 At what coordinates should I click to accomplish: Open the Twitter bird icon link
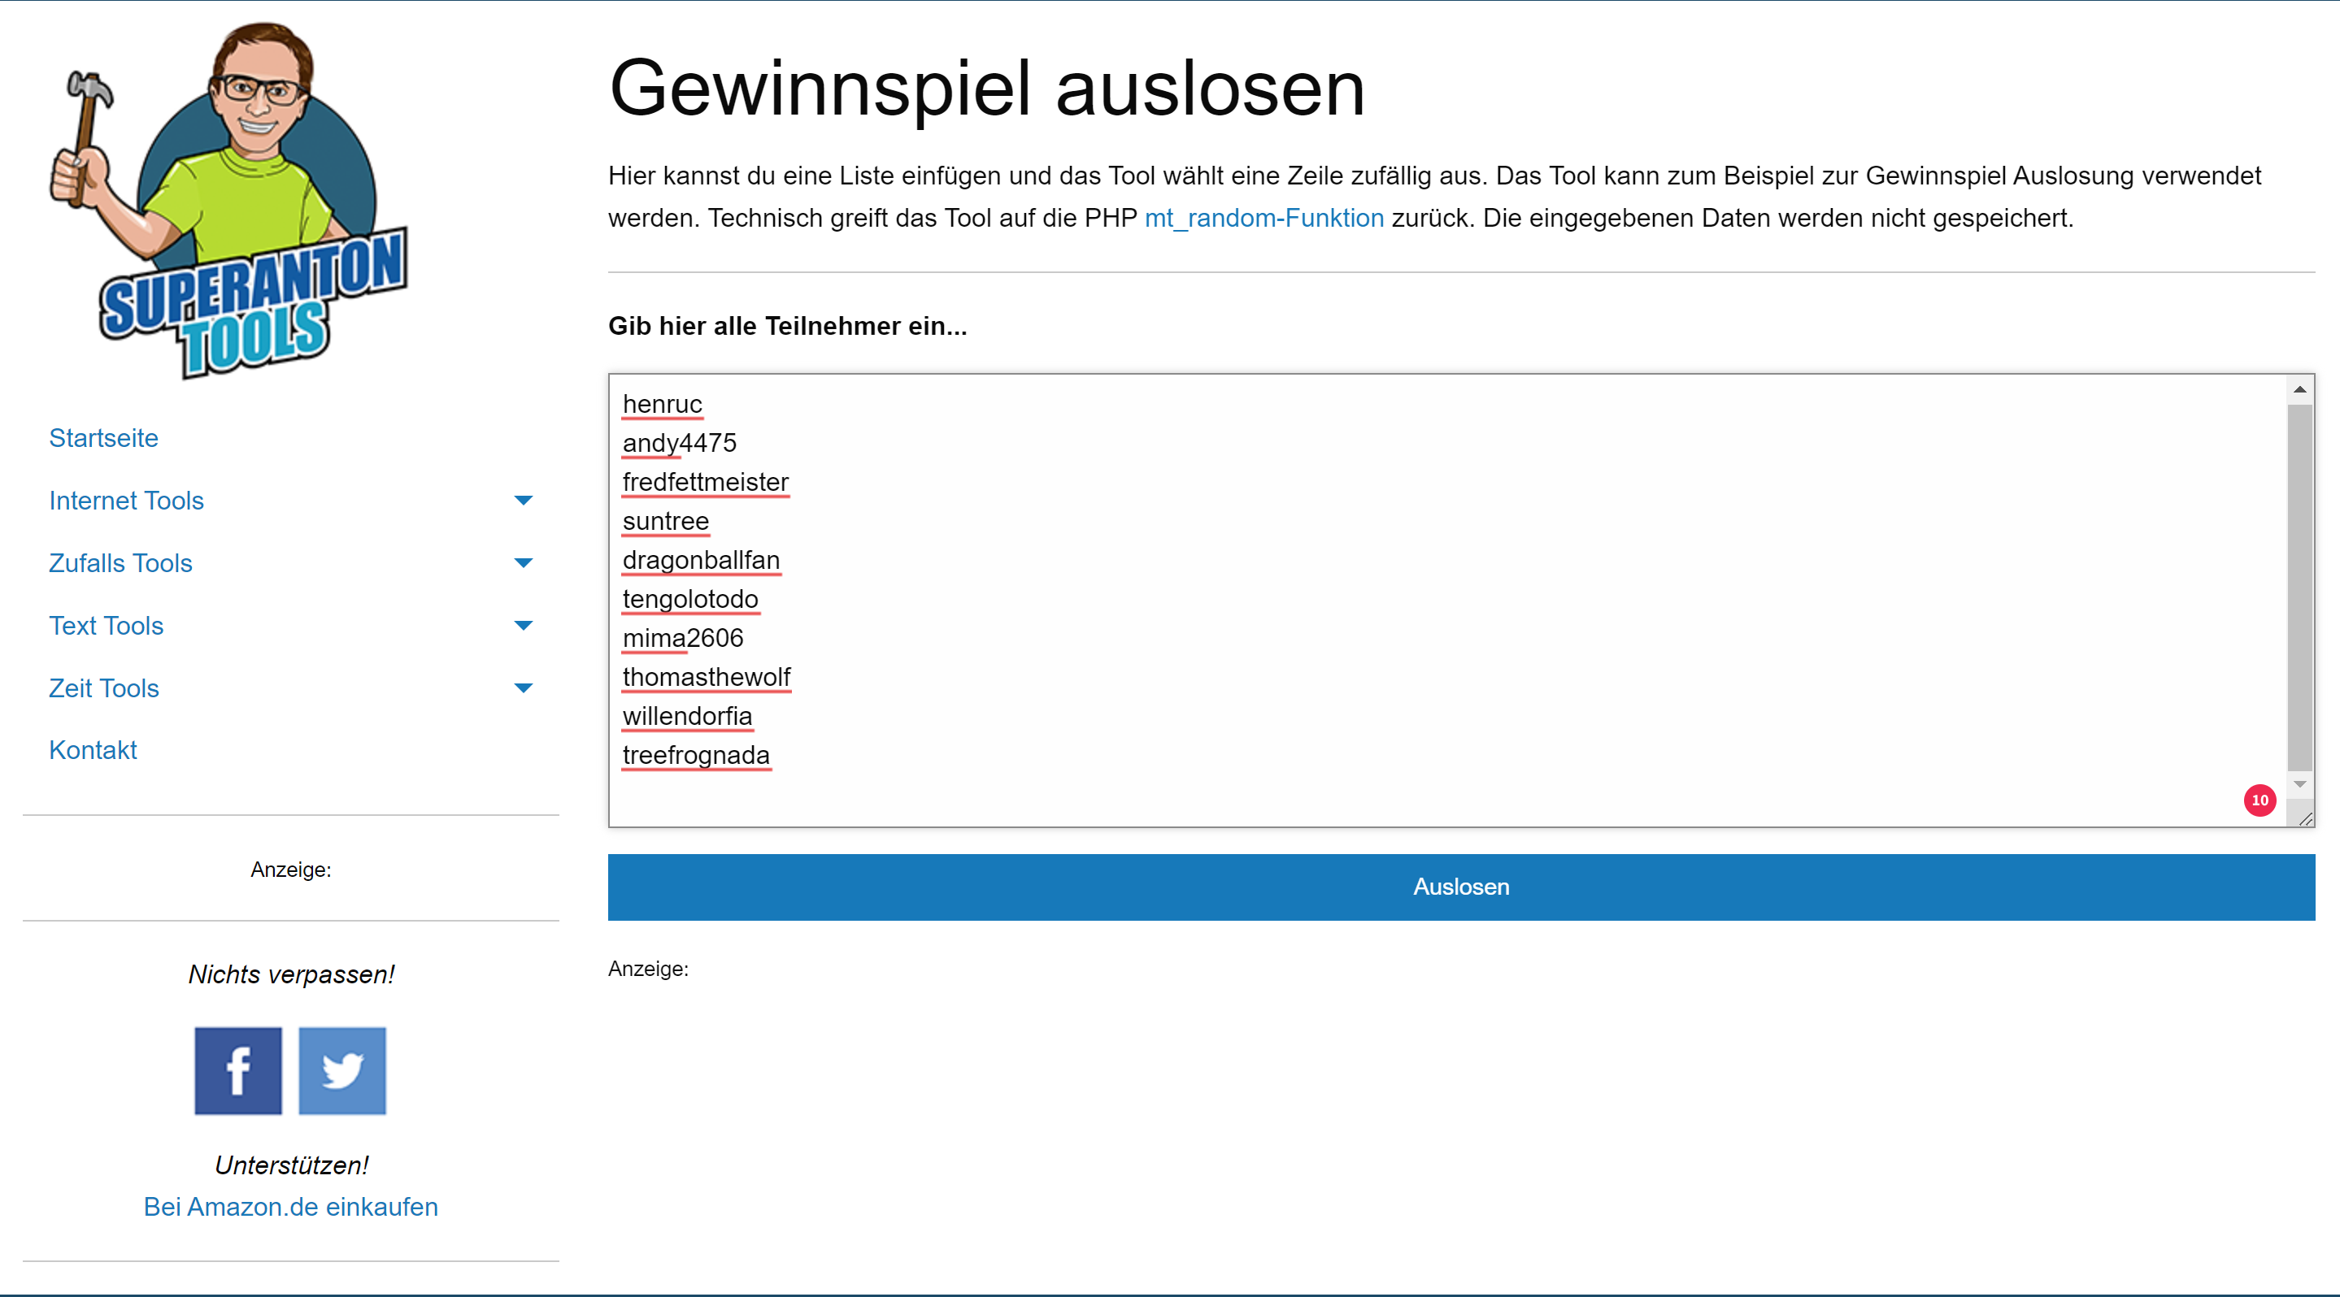coord(342,1070)
